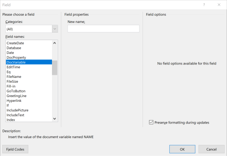The image size is (227, 156).
Task: Click the New name text box
Action: pos(103,29)
